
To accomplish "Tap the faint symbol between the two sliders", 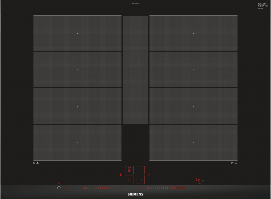I will 141,188.
